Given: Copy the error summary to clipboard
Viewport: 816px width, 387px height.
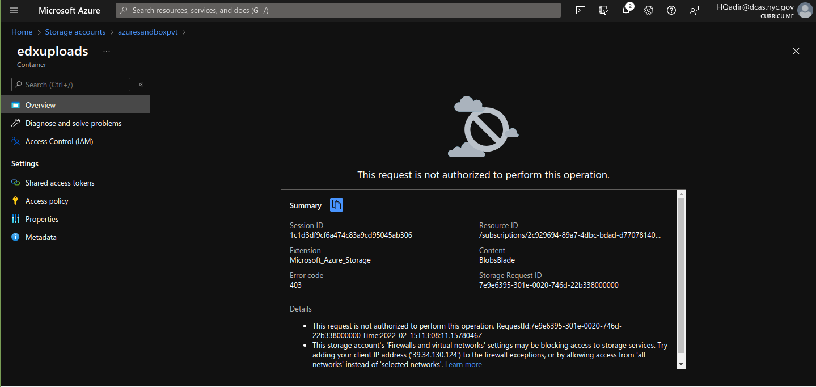Looking at the screenshot, I should pos(336,205).
